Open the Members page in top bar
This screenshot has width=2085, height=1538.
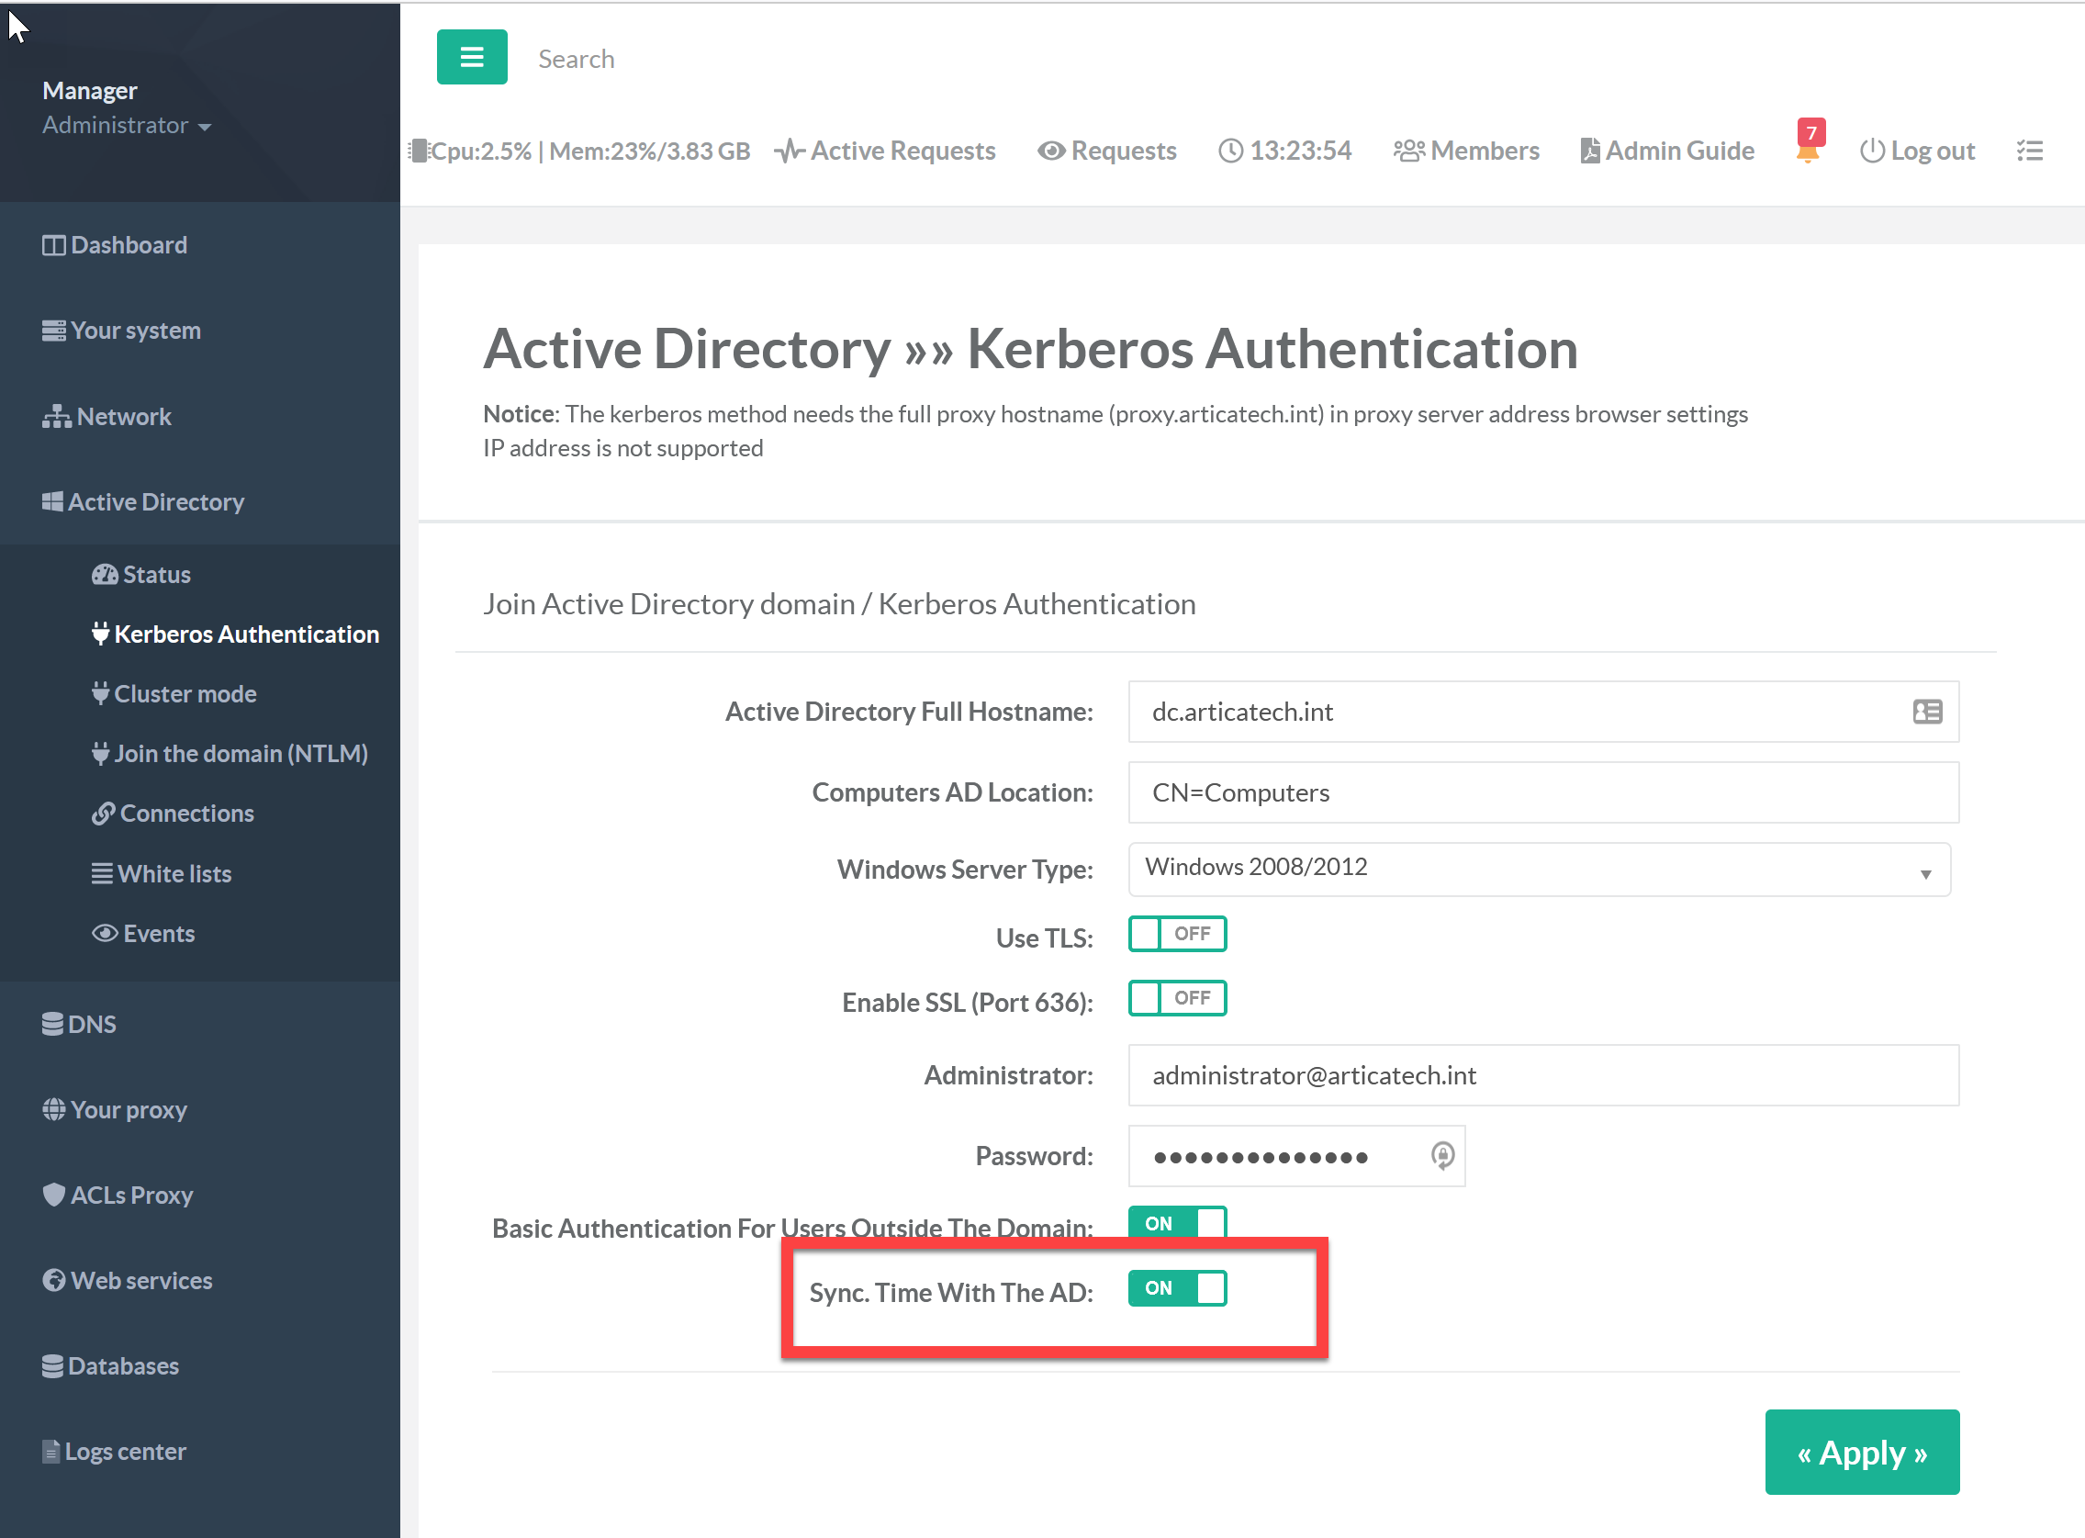click(1466, 151)
